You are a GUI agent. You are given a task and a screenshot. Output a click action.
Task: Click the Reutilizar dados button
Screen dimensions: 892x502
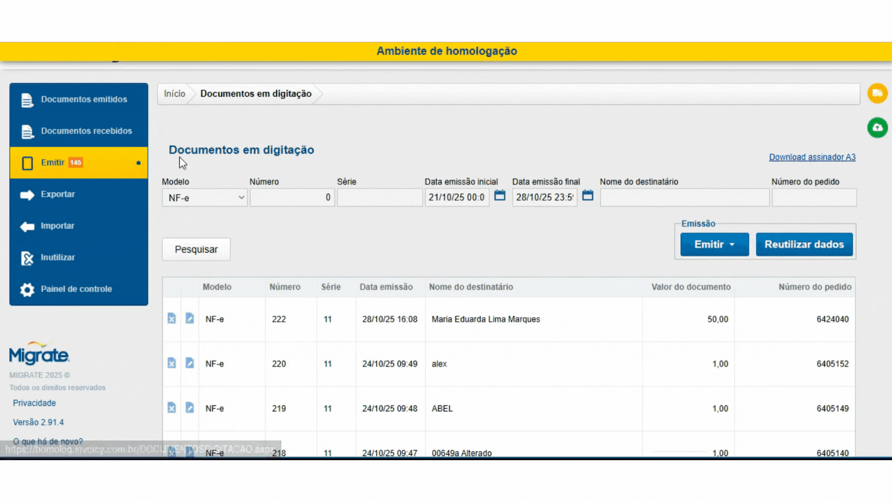pyautogui.click(x=804, y=244)
